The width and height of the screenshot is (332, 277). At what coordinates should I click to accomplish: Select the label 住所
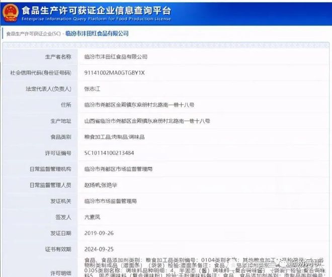point(66,105)
